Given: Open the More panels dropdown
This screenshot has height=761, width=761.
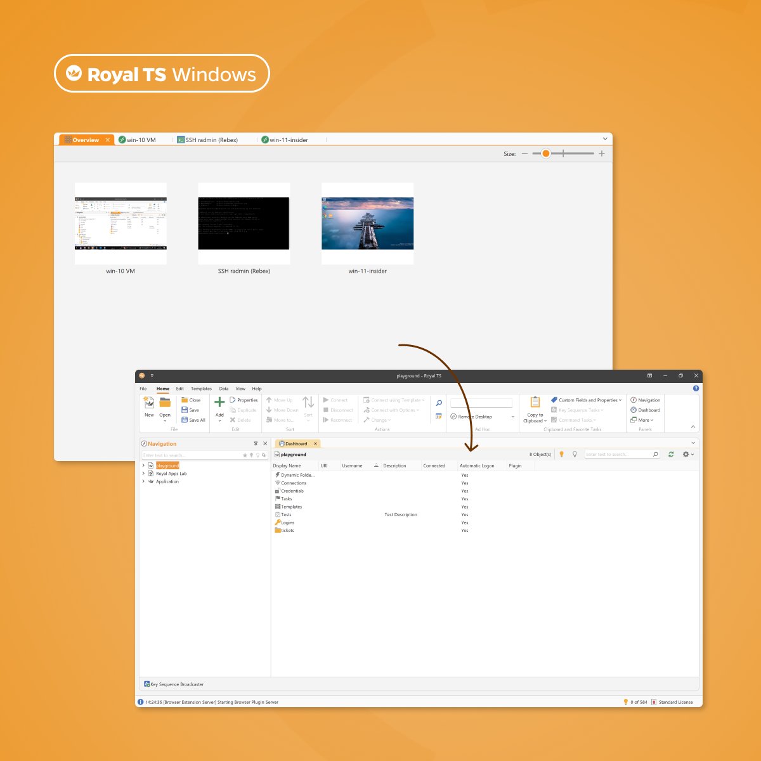Looking at the screenshot, I should pos(642,420).
